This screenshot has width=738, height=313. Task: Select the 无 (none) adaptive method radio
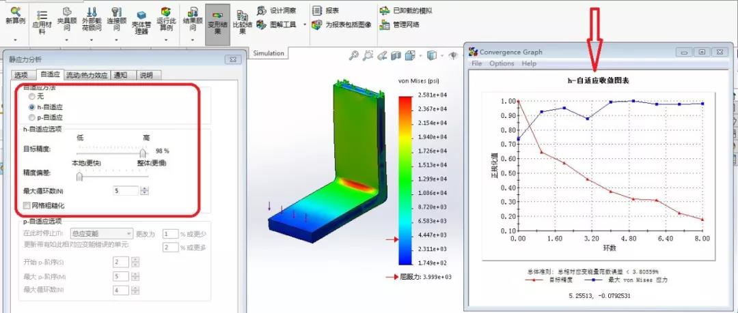click(x=31, y=97)
